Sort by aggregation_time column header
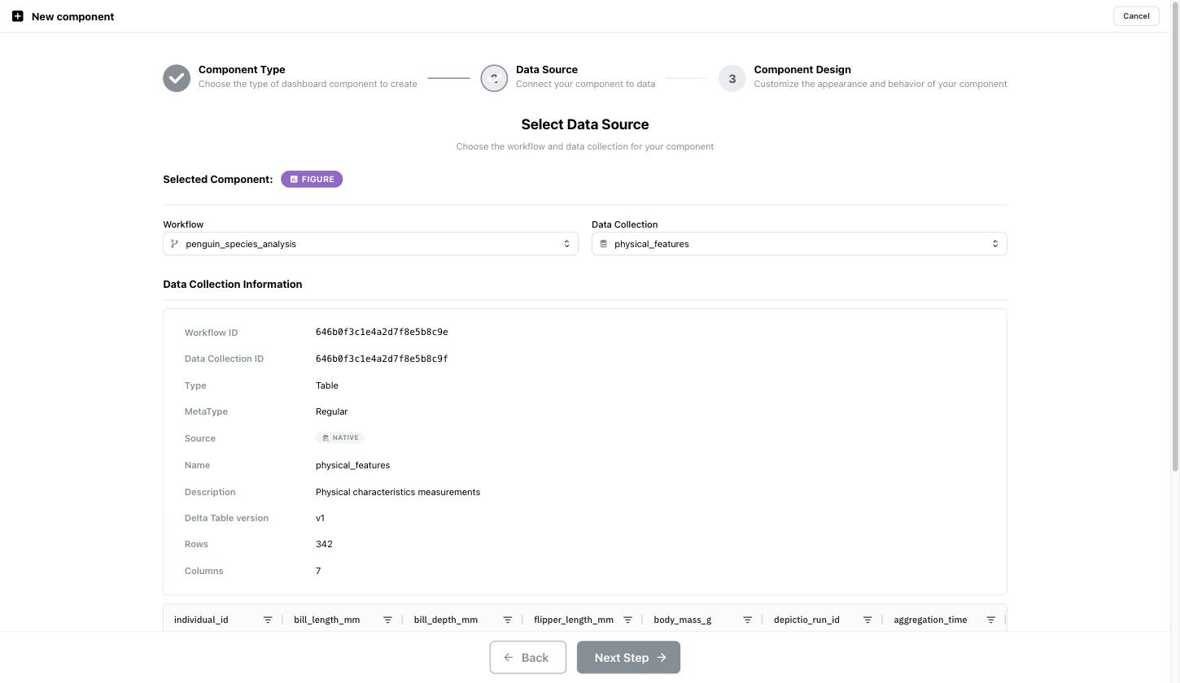The image size is (1180, 683). pyautogui.click(x=930, y=620)
